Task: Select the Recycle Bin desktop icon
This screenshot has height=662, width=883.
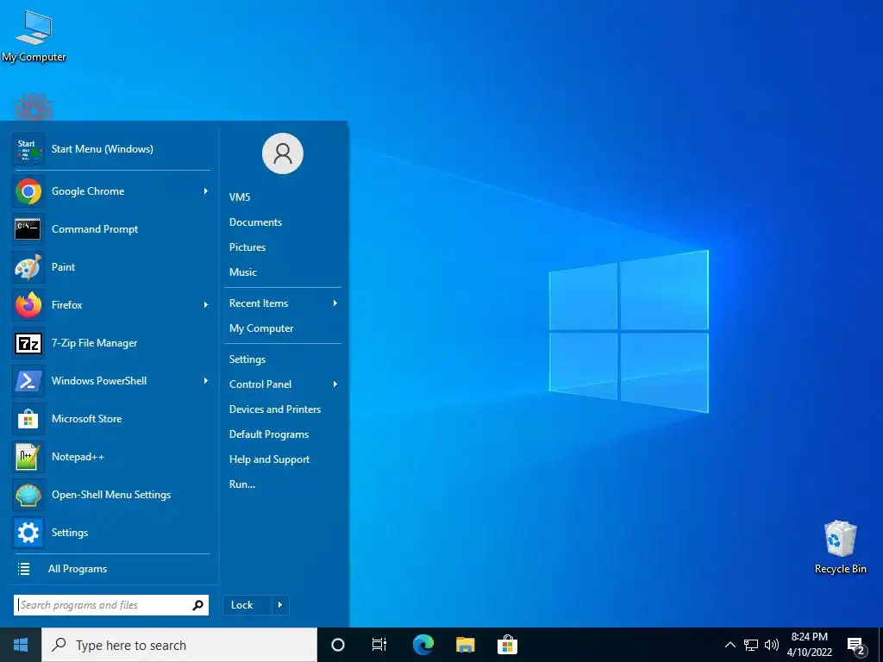Action: [840, 547]
